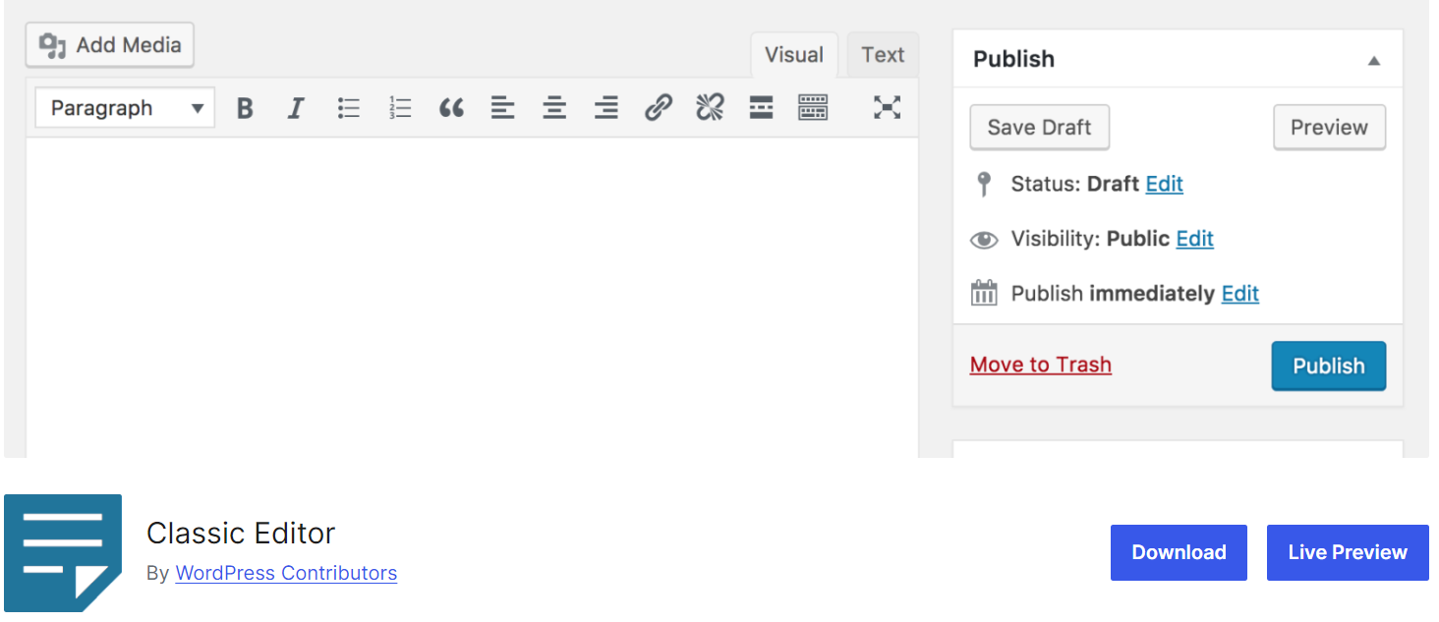This screenshot has height=622, width=1439.
Task: Insert Read More tag
Action: 761,108
